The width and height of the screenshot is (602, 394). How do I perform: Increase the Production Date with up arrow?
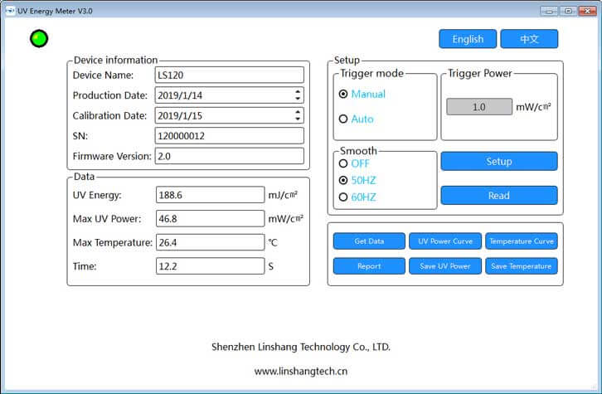coord(298,92)
